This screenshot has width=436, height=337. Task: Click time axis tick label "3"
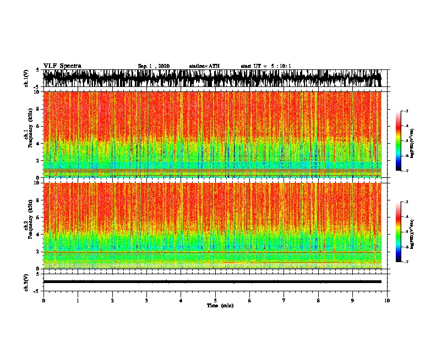[x=146, y=301]
